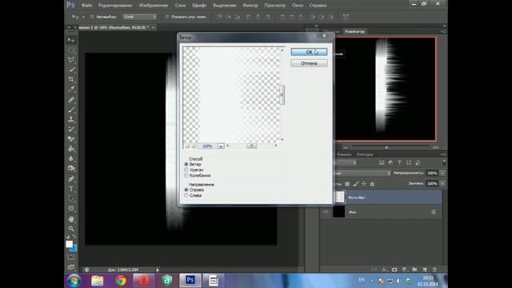This screenshot has height=288, width=512.
Task: Open the Заливка fill dropdown arrow
Action: click(x=442, y=183)
